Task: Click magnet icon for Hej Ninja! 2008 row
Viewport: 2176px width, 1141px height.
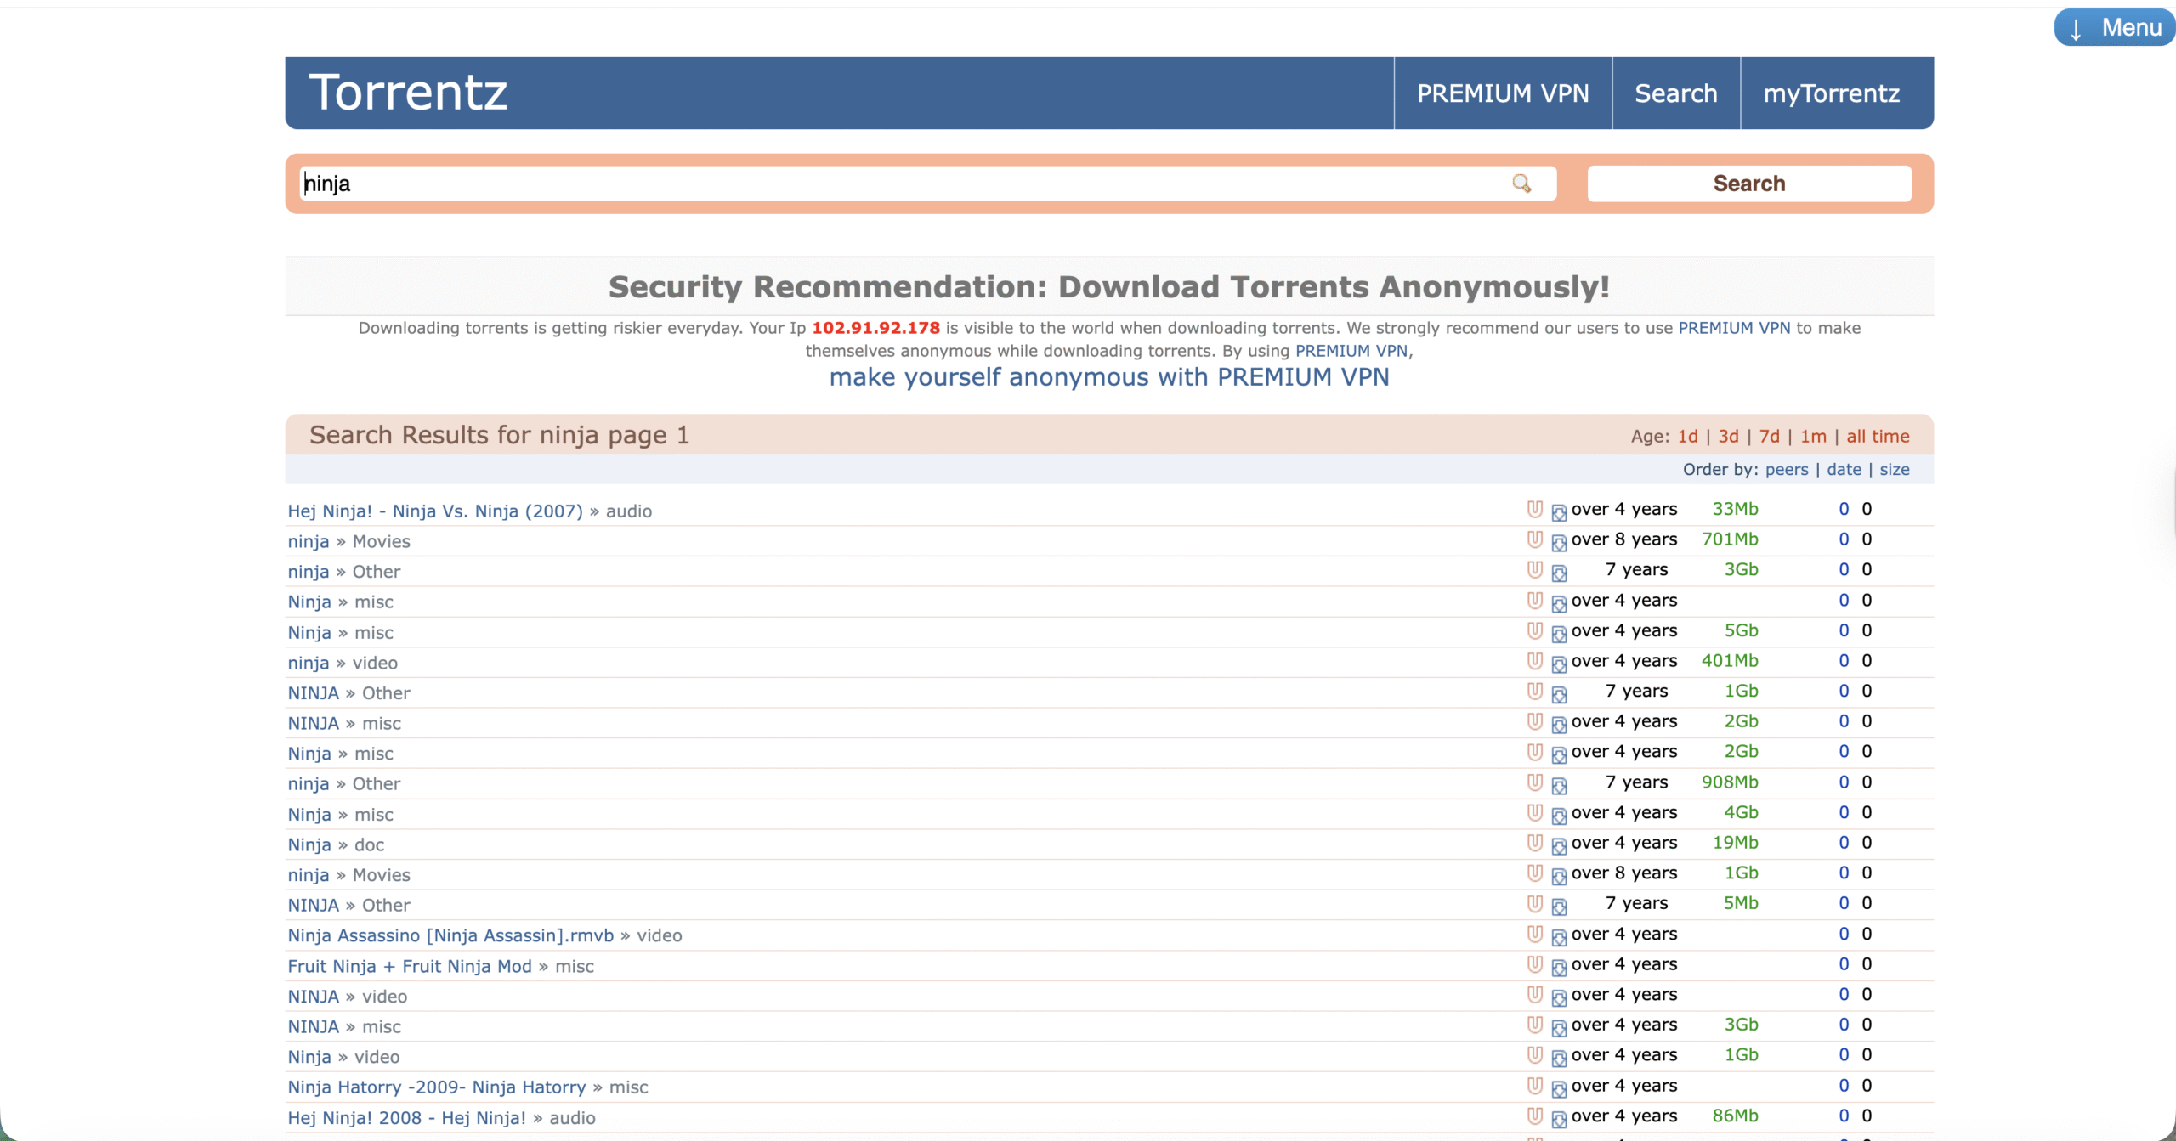Action: 1534,1116
